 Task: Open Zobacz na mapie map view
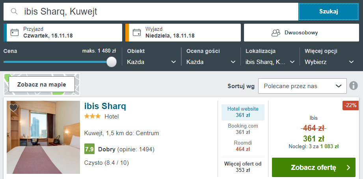point(41,84)
